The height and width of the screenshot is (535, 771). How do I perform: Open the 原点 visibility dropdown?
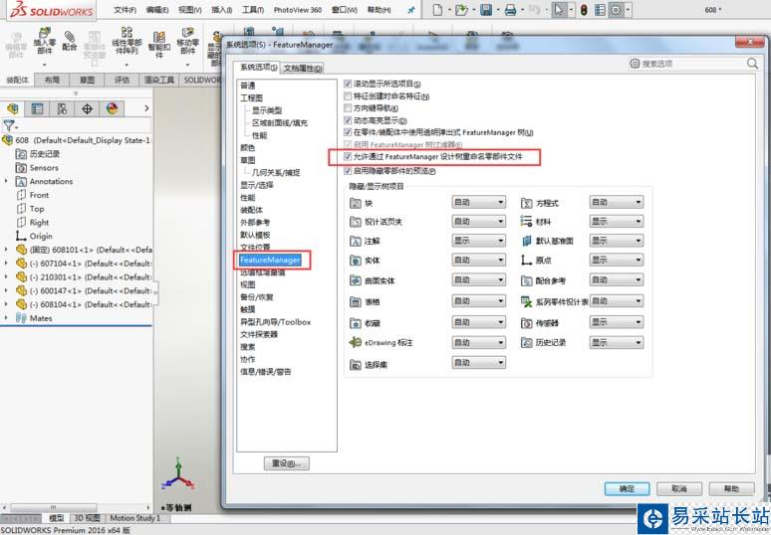pos(617,261)
